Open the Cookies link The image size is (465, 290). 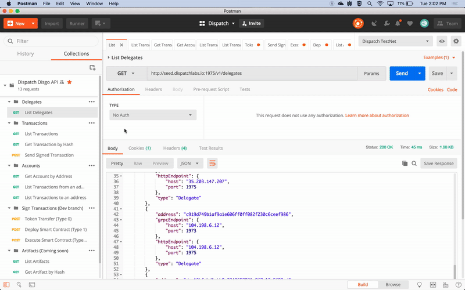[x=435, y=90]
